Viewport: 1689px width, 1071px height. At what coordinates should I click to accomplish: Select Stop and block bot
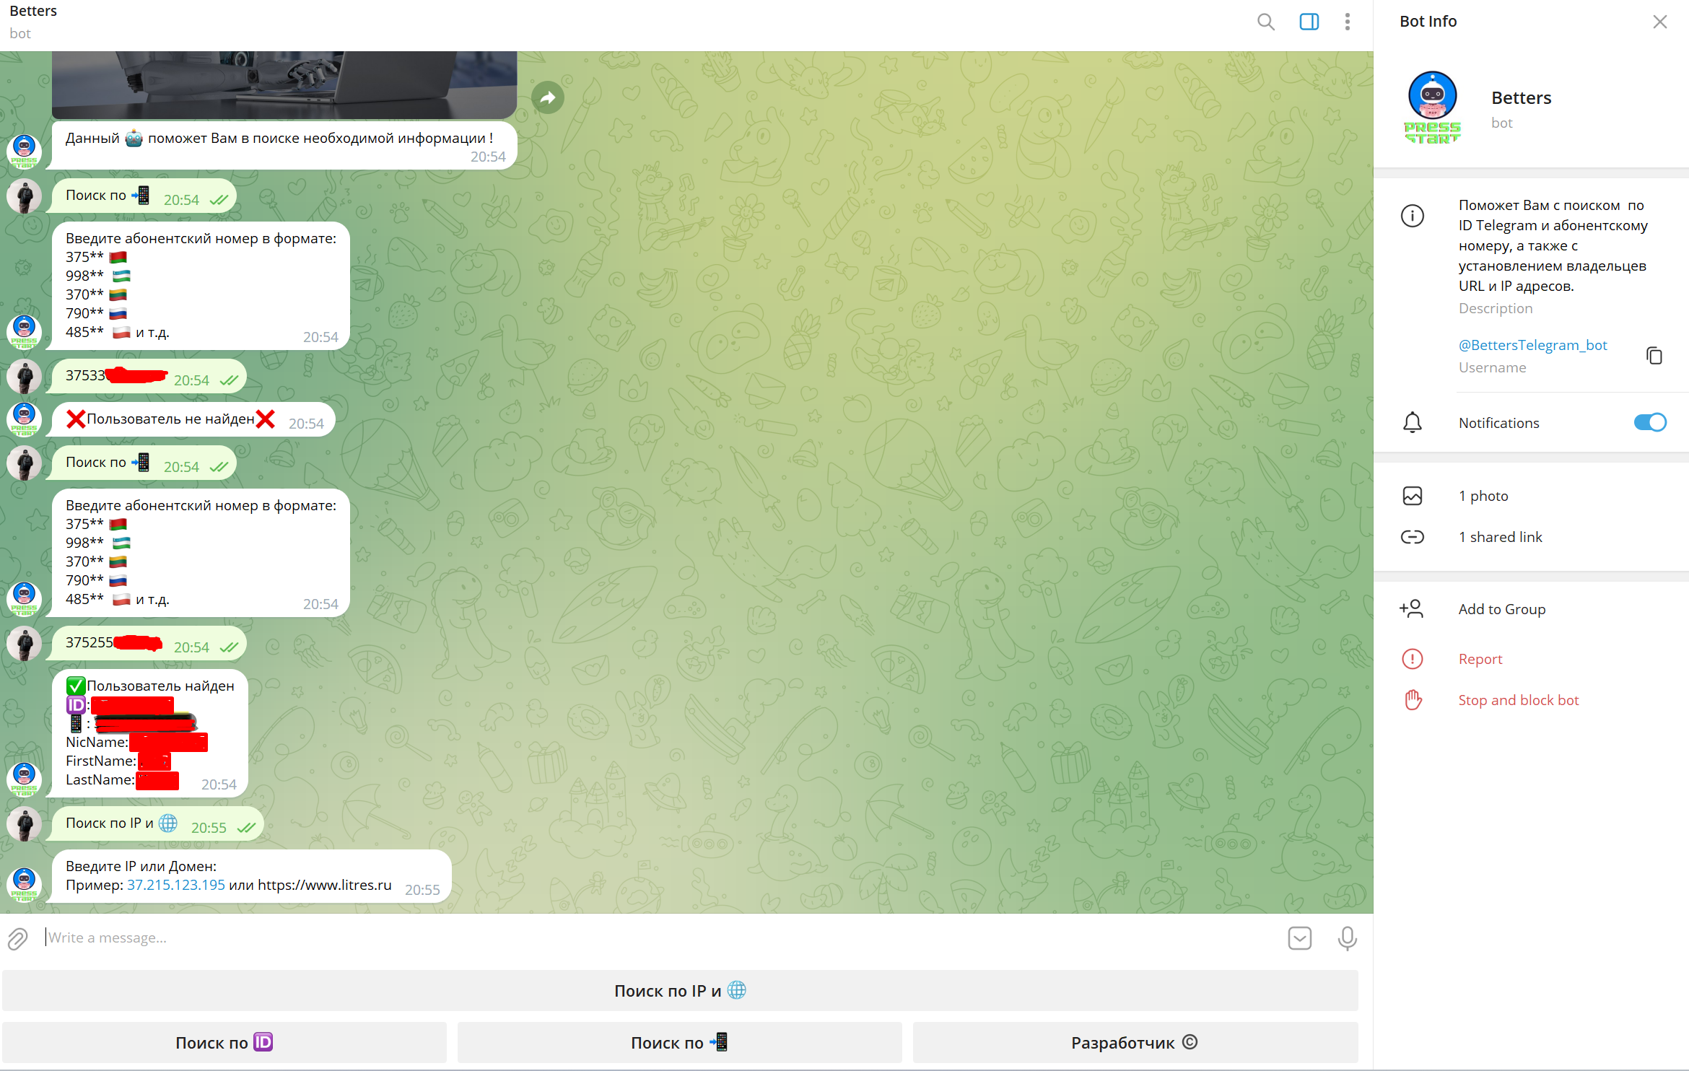click(1518, 700)
